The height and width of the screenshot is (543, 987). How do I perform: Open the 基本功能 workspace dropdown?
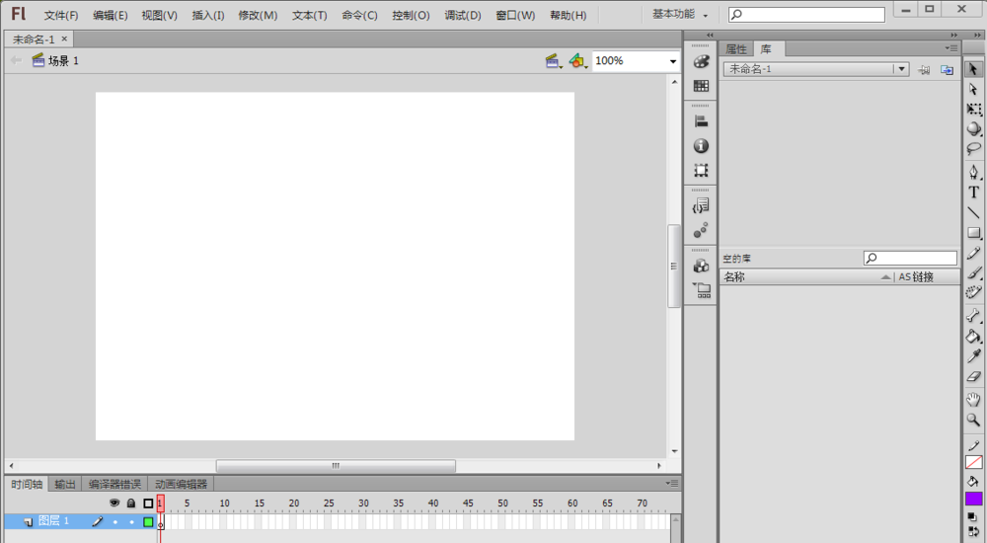(680, 15)
